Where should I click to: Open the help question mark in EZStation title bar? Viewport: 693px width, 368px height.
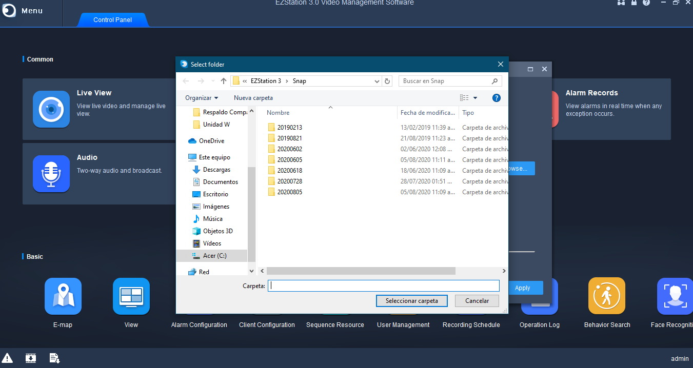click(x=646, y=3)
